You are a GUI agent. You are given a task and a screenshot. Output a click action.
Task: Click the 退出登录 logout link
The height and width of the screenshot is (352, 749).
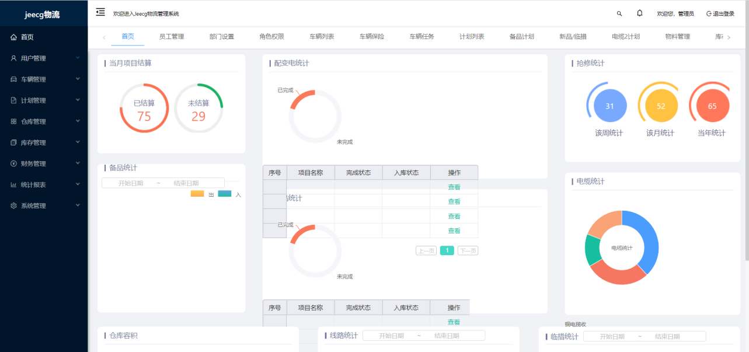[720, 13]
